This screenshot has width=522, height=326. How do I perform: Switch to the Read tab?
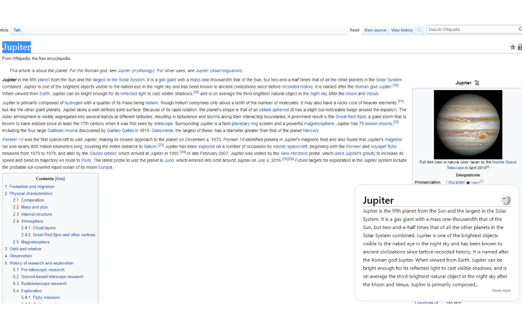pos(354,30)
